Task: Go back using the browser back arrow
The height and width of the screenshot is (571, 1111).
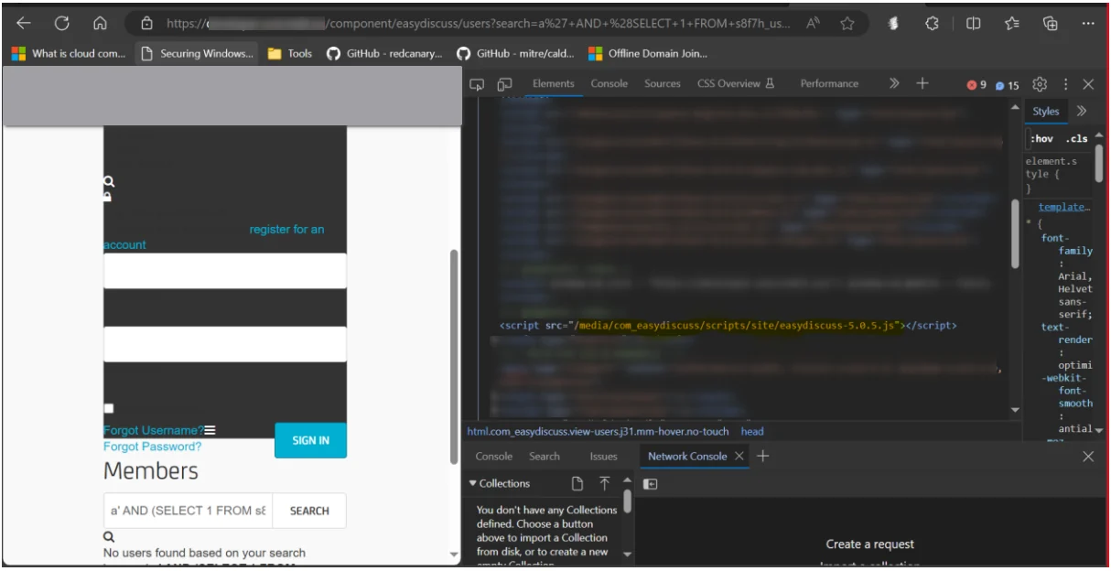Action: tap(24, 24)
